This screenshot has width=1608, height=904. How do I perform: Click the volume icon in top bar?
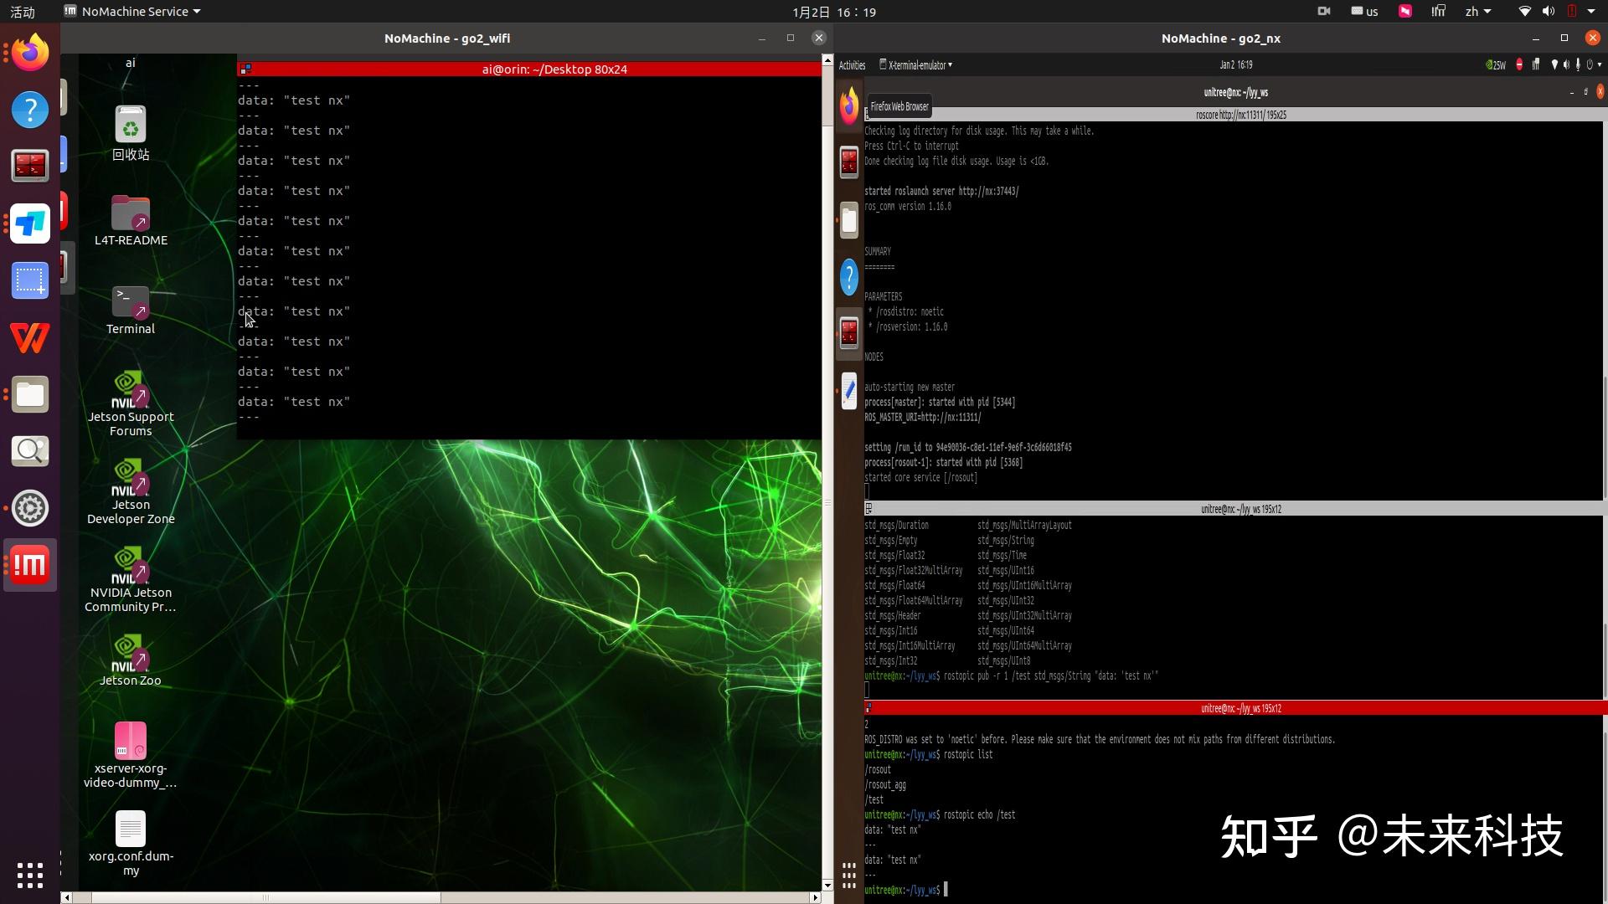pos(1548,12)
